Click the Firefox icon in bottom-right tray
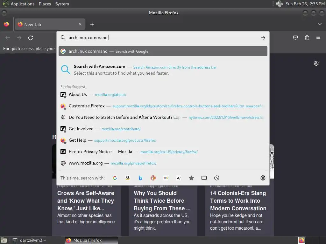326x244 pixels. 301,240
